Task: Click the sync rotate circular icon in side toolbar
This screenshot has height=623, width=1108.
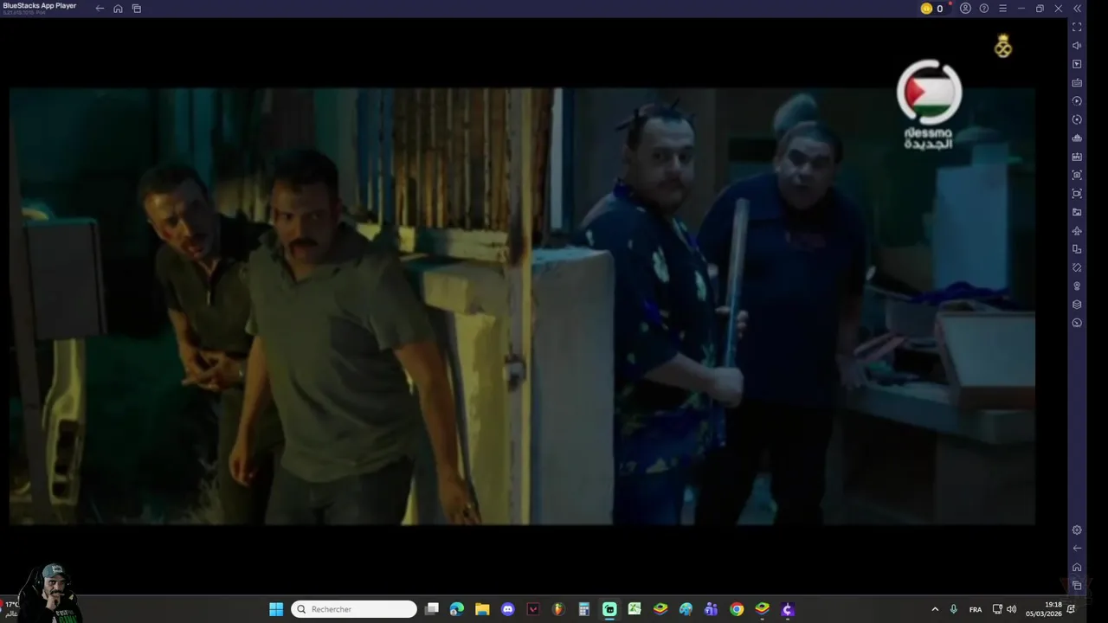Action: [x=1077, y=119]
